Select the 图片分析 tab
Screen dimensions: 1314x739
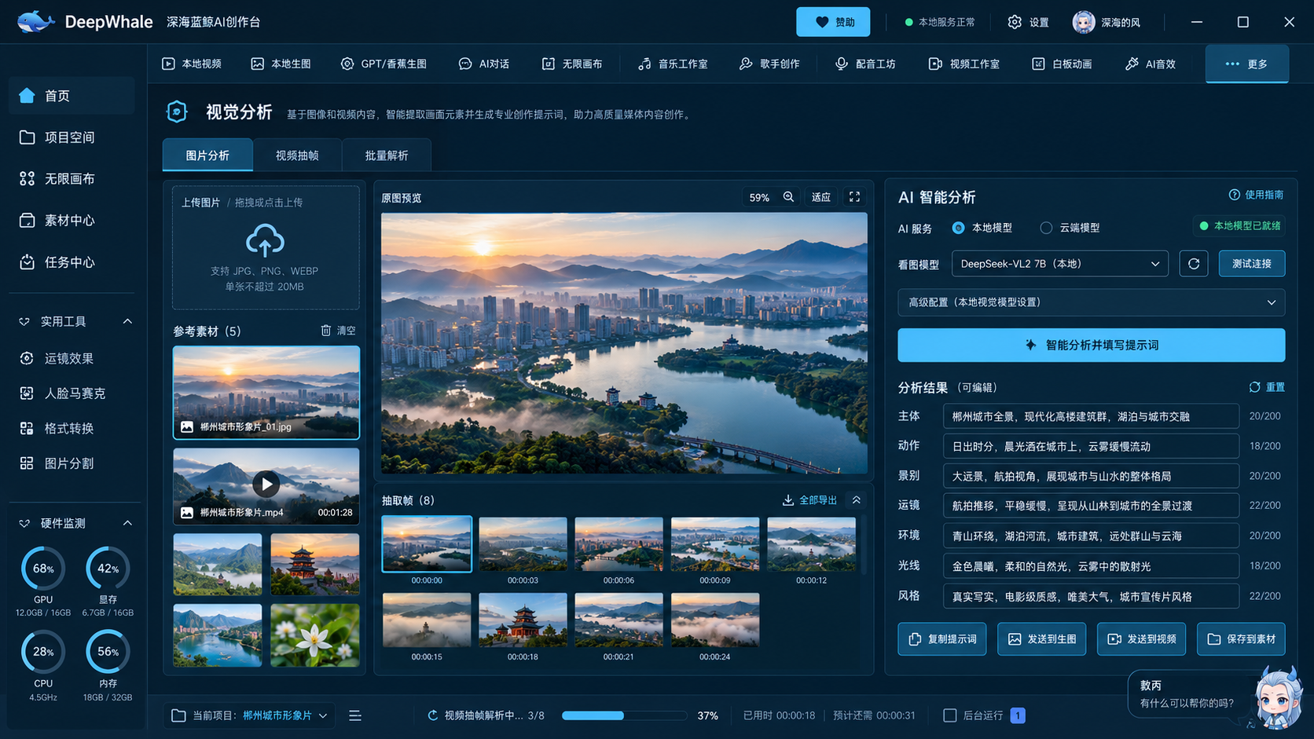(207, 155)
